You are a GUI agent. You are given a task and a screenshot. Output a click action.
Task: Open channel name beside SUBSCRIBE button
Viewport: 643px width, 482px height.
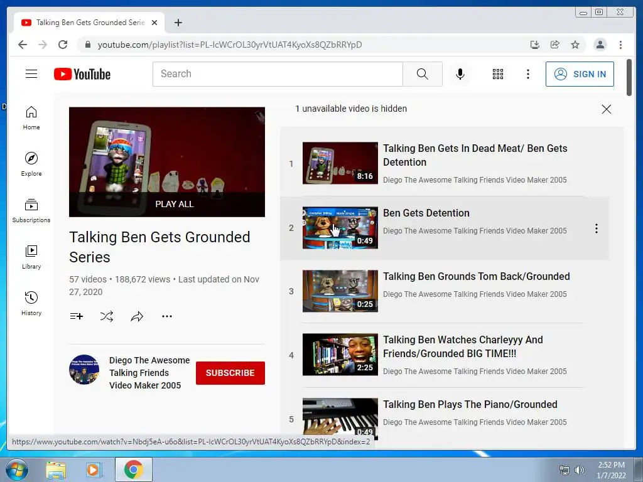pos(149,373)
